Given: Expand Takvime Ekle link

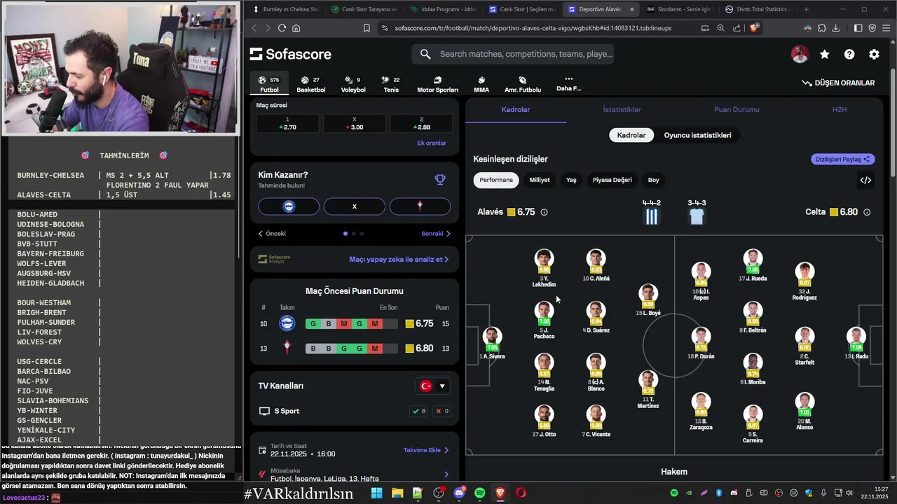Looking at the screenshot, I should tap(426, 450).
